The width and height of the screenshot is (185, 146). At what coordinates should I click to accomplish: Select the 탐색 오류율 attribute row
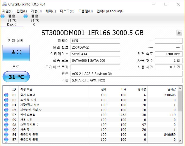pyautogui.click(x=90, y=115)
